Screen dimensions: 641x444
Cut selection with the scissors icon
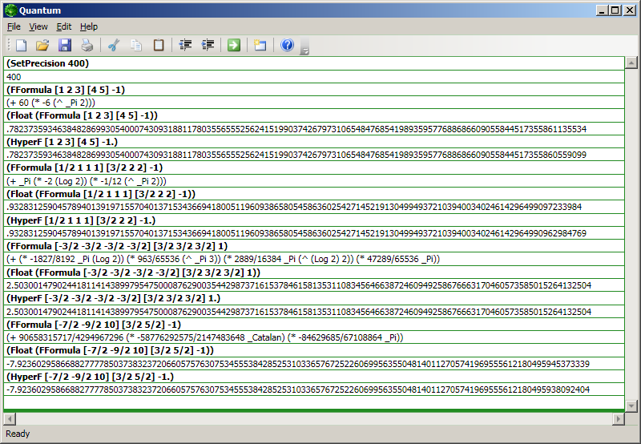tap(114, 45)
